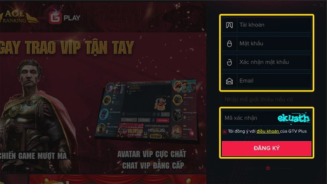Click the chat app preview thumbnail in banner
The image size is (327, 184).
[146, 109]
